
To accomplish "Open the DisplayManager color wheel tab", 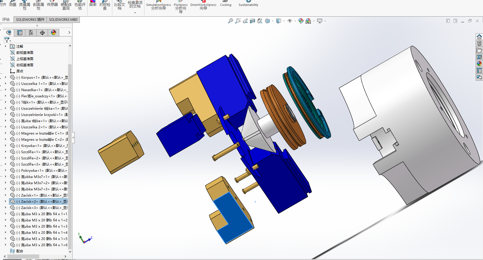I will [54, 33].
